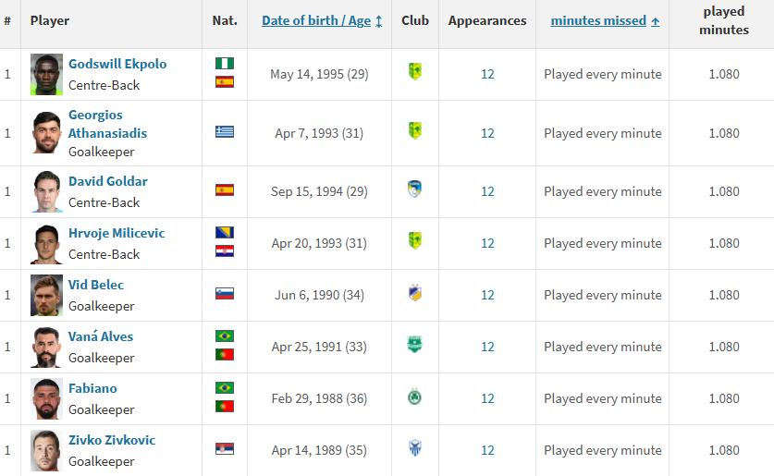Sort the table by Date of birth / Age
The image size is (774, 476).
pos(316,20)
